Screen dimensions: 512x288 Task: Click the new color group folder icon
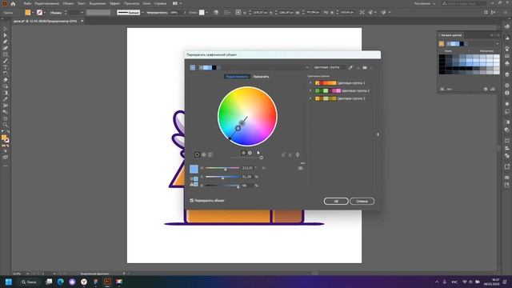[x=365, y=67]
